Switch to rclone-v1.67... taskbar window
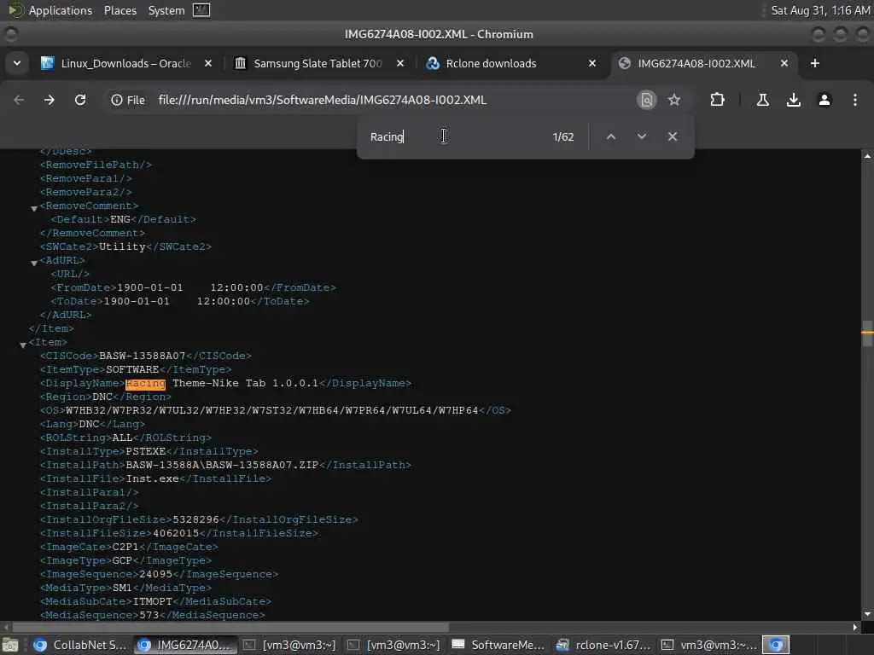The width and height of the screenshot is (874, 655). point(603,645)
